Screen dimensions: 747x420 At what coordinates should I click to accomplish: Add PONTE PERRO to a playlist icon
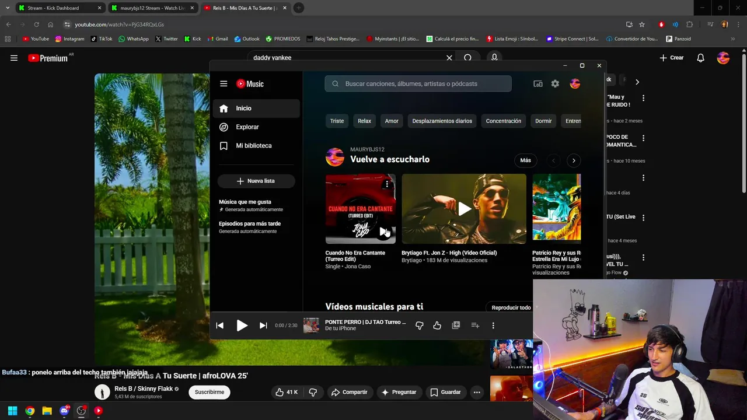[x=475, y=325]
